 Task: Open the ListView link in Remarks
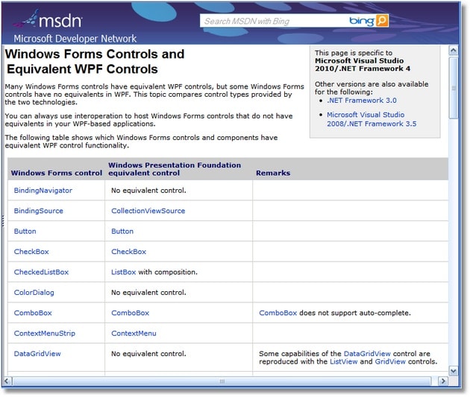click(x=343, y=361)
